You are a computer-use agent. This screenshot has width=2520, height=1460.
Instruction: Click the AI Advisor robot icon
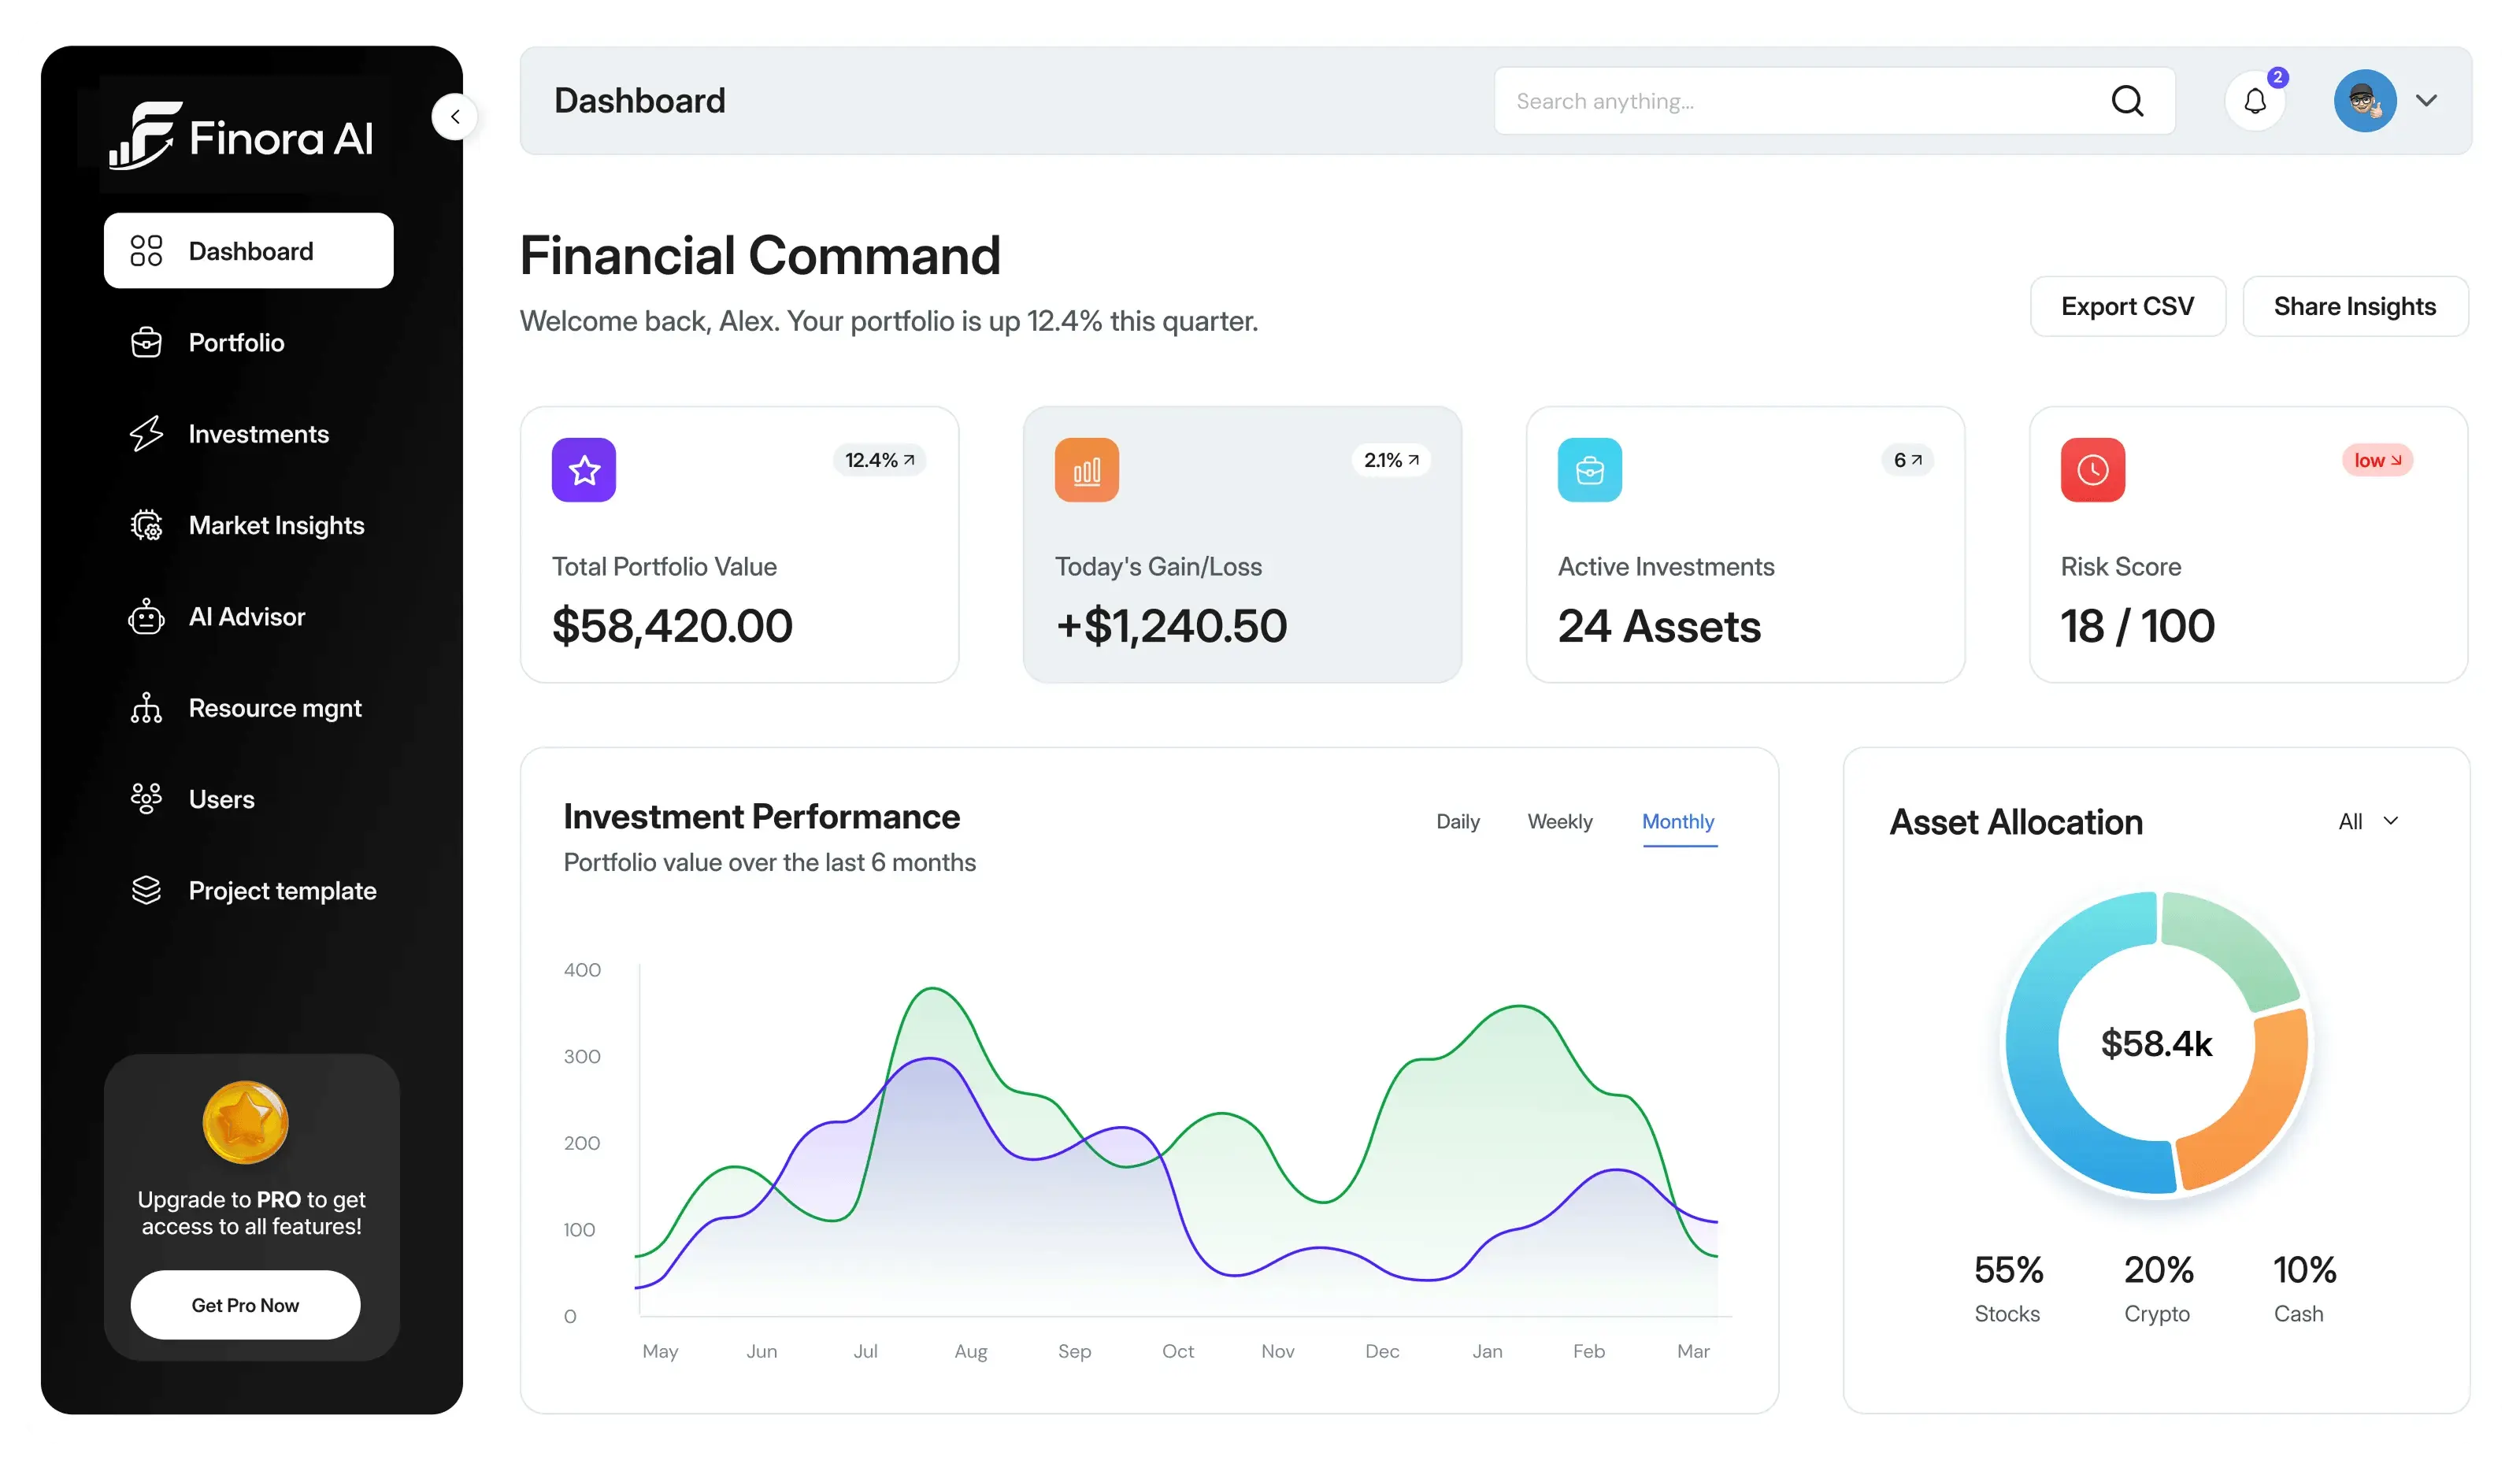click(x=146, y=616)
